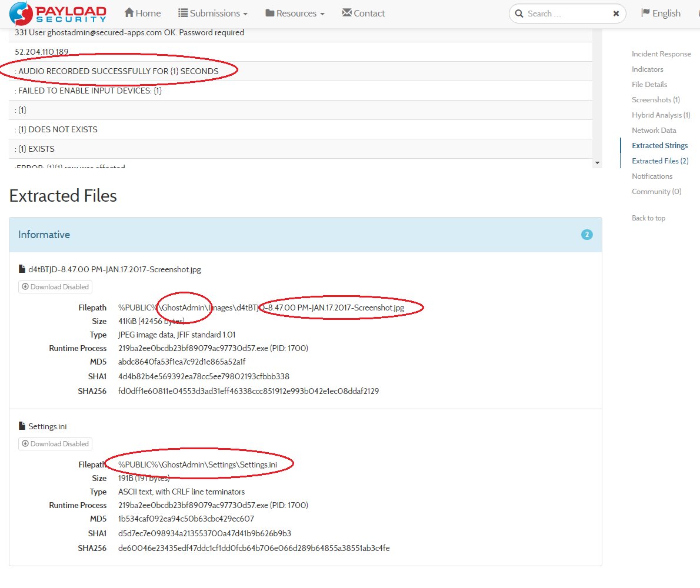Screen dimensions: 700x588
Task: Open the Submissions dropdown menu
Action: [x=212, y=14]
